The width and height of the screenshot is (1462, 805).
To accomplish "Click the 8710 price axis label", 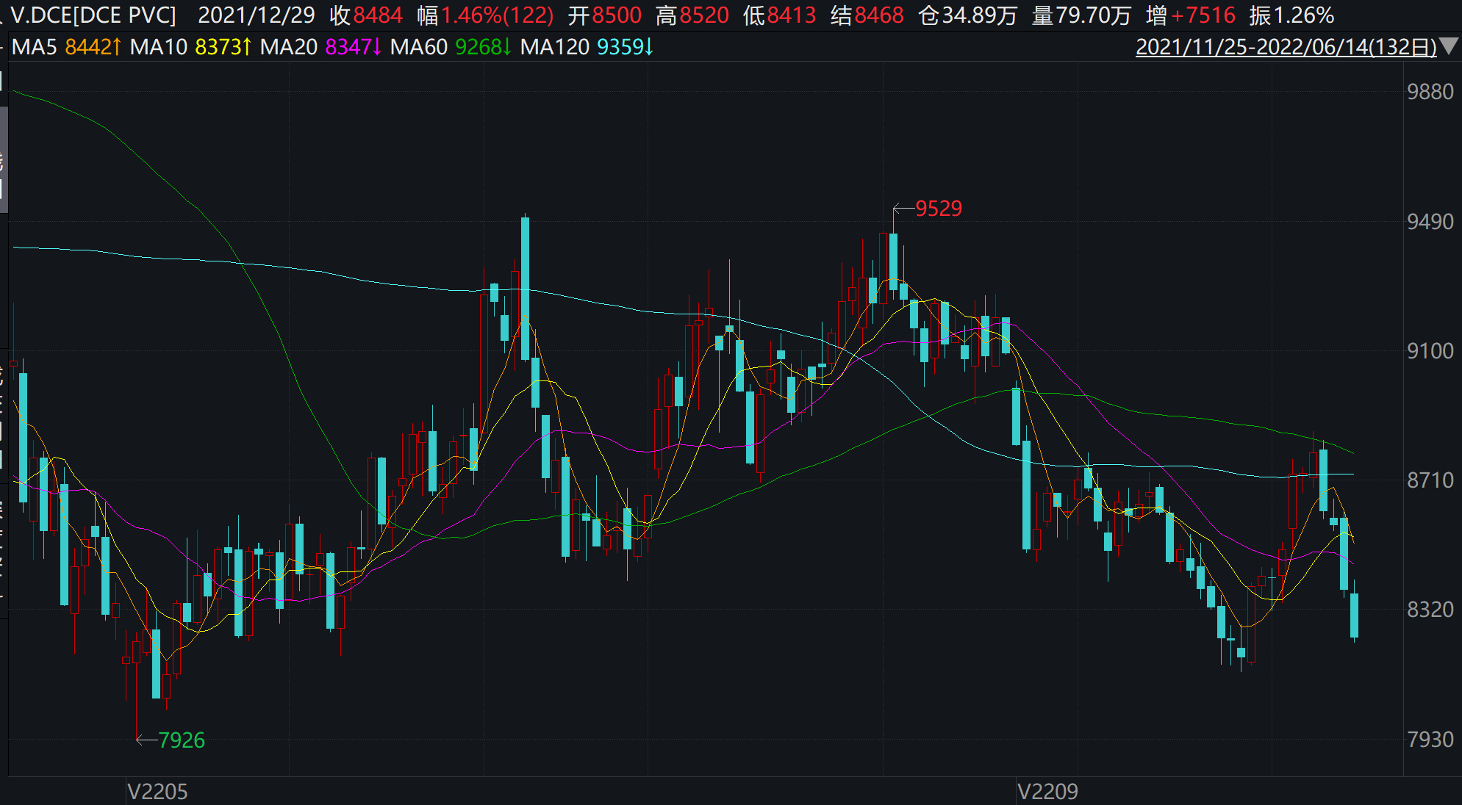I will pyautogui.click(x=1430, y=480).
